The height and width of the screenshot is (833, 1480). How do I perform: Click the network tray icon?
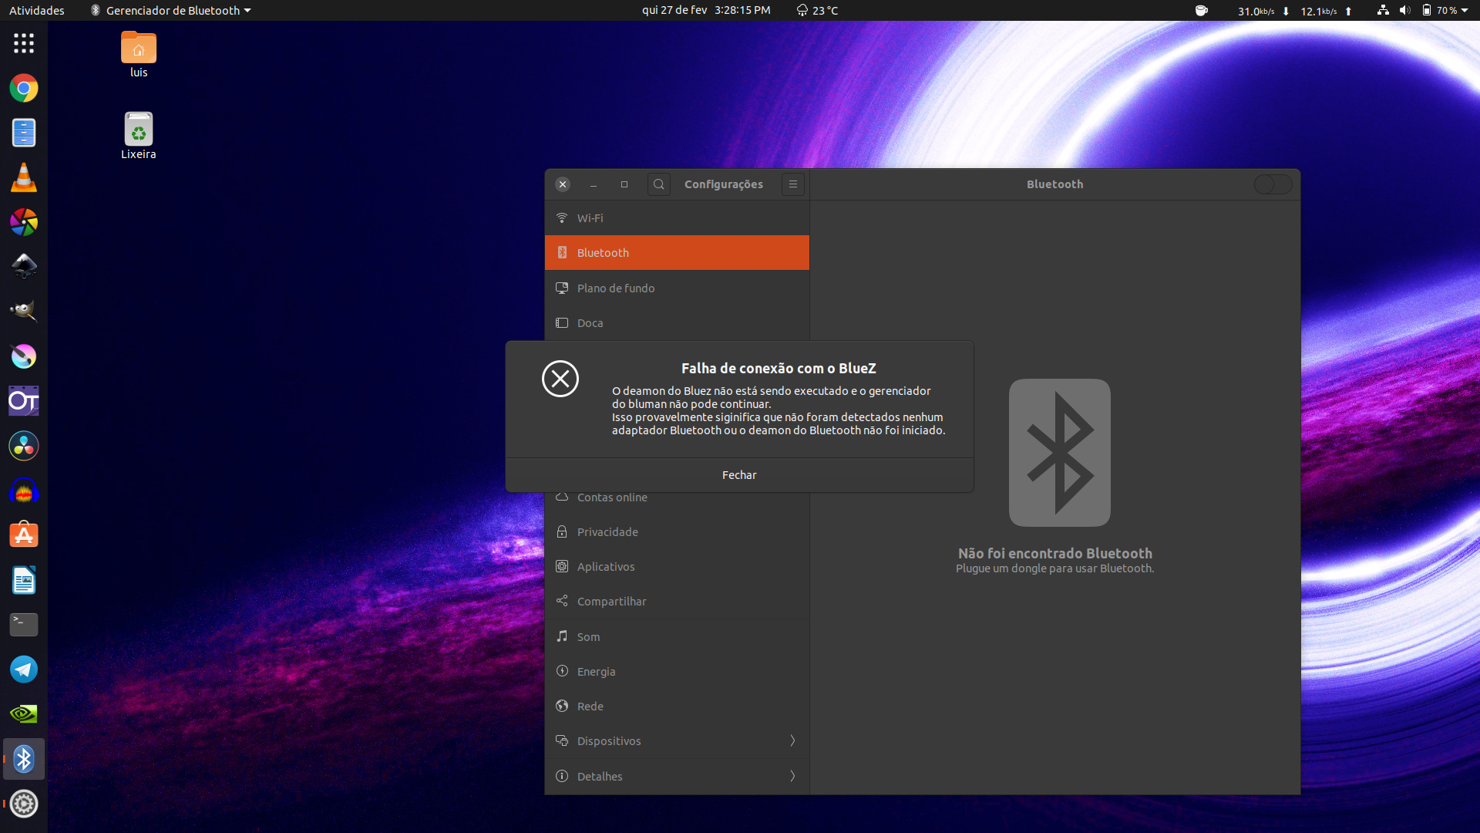pos(1383,11)
